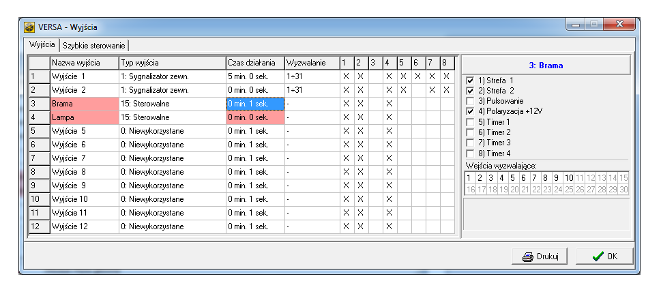
Task: Select output type of Wyjście 1
Action: (172, 76)
